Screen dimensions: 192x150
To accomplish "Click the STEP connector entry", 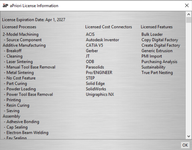I will [x=90, y=78].
